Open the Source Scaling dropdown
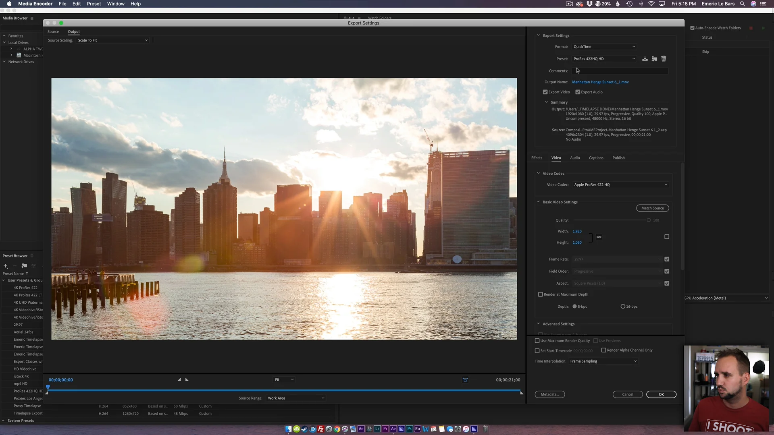 tap(112, 40)
